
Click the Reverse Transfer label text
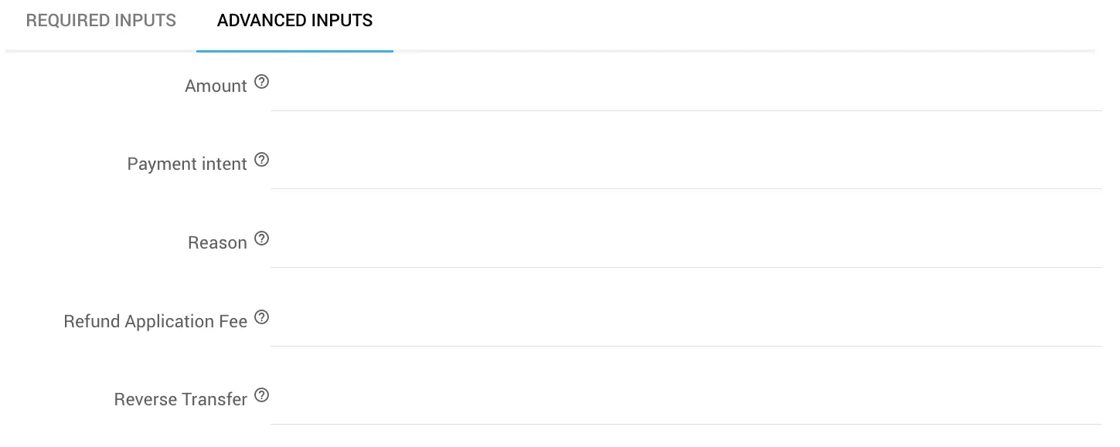click(181, 400)
